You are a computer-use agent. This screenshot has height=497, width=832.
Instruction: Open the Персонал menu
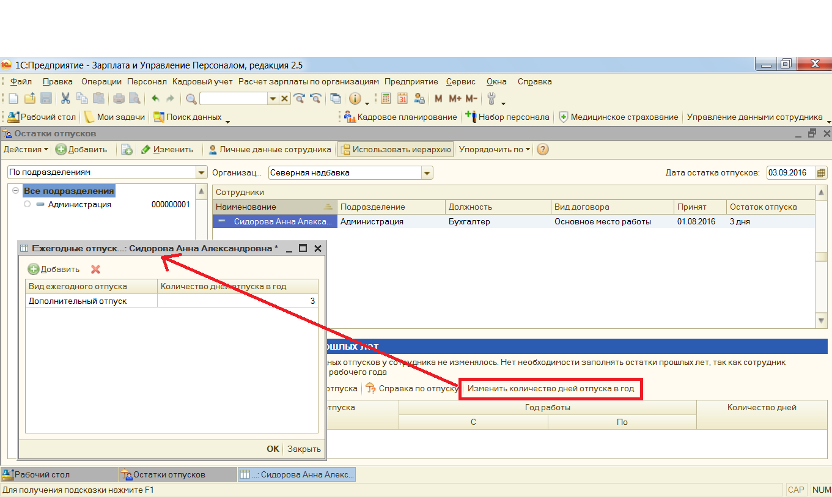pos(147,81)
